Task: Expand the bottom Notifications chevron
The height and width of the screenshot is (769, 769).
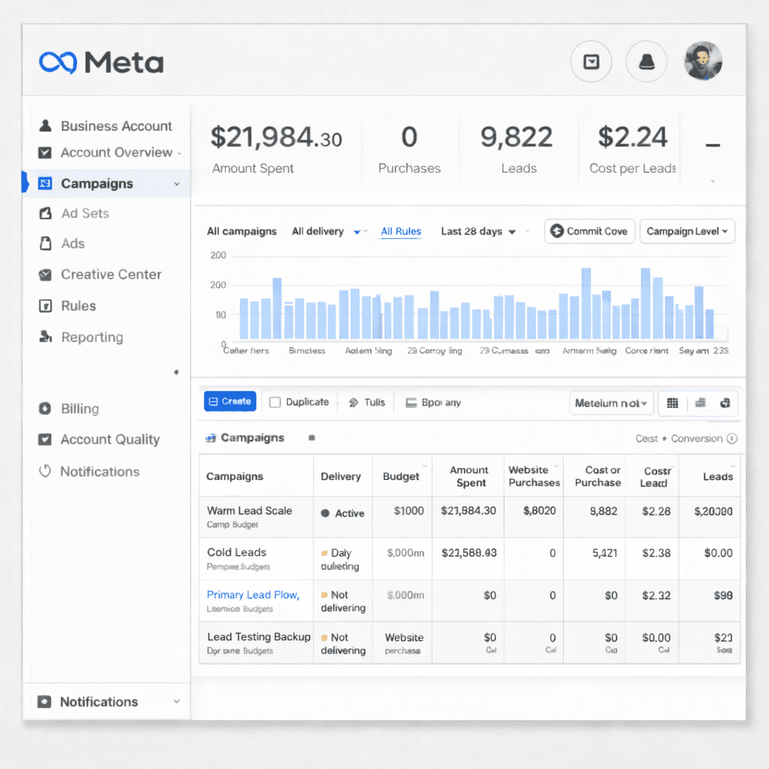Action: coord(176,701)
